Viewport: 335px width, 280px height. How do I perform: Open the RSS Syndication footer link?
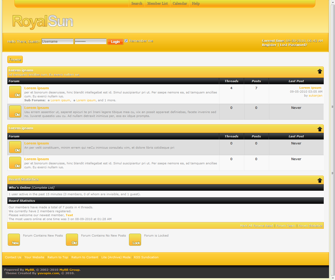tap(146, 257)
